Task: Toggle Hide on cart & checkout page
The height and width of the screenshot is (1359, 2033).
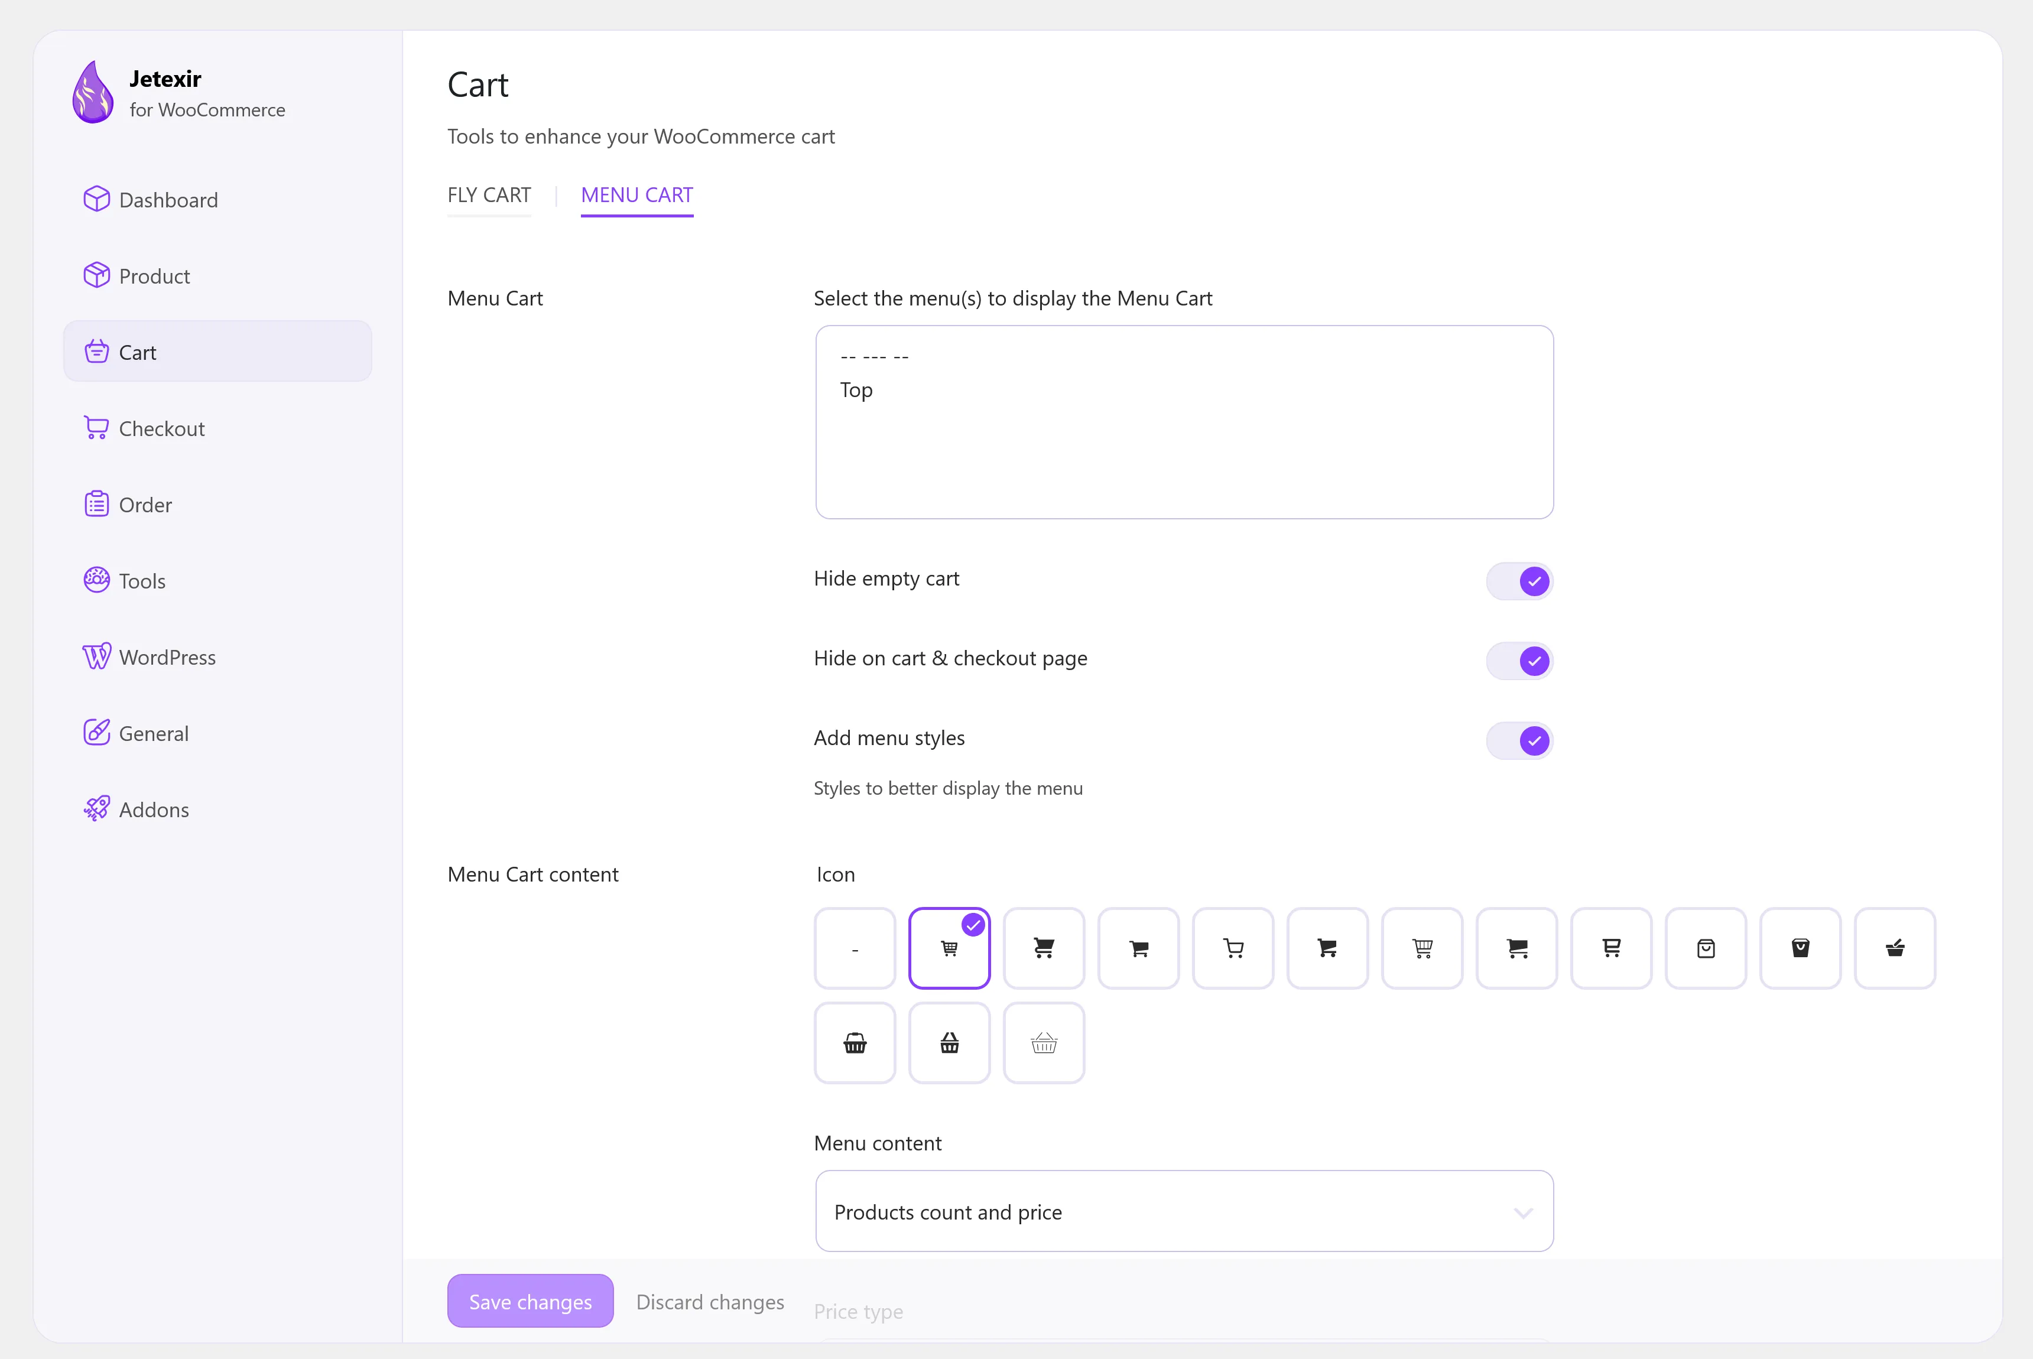Action: (x=1519, y=661)
